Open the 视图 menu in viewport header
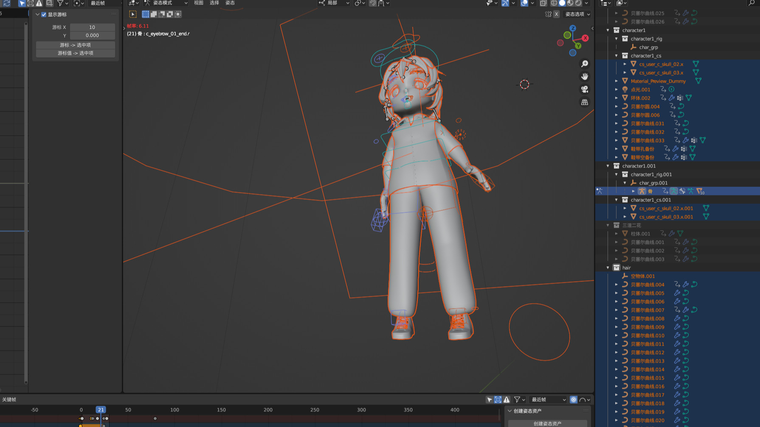This screenshot has height=427, width=760. [x=199, y=3]
